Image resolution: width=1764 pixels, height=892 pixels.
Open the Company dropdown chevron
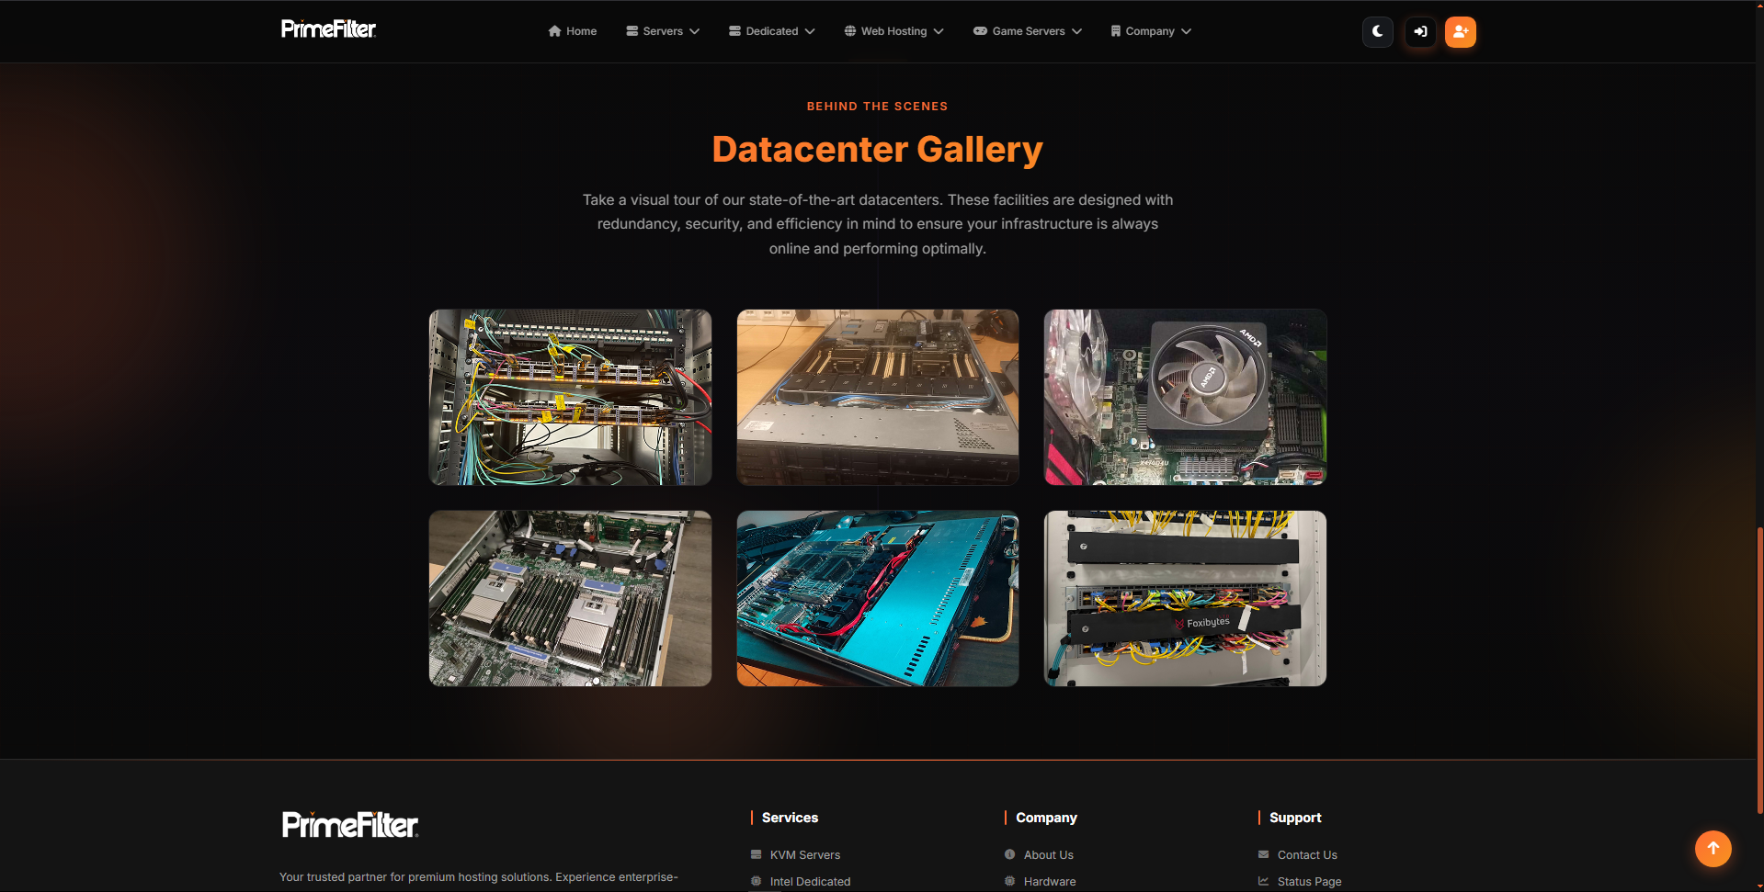pyautogui.click(x=1187, y=30)
